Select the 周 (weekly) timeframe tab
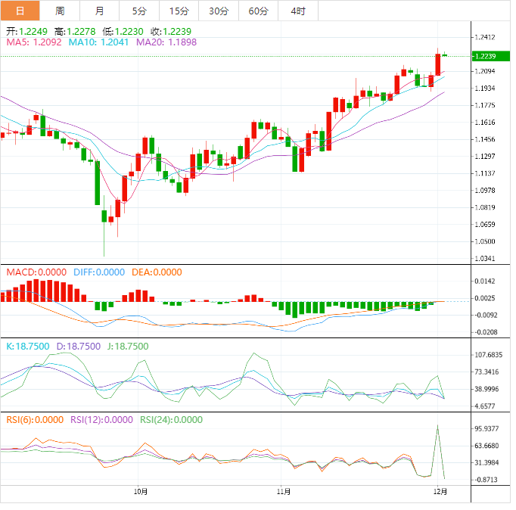Viewport: 516px width, 510px height. point(60,11)
